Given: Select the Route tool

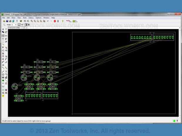Looking at the screenshot, I should [x=3, y=68].
